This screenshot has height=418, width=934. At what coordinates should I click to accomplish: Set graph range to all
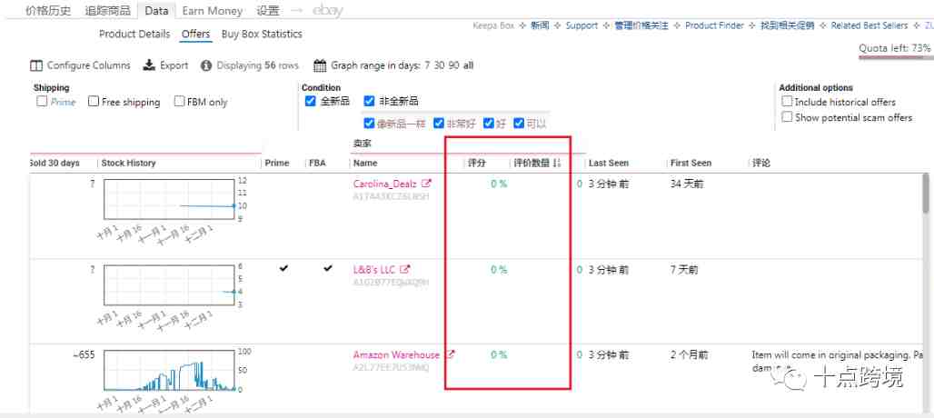tap(468, 65)
